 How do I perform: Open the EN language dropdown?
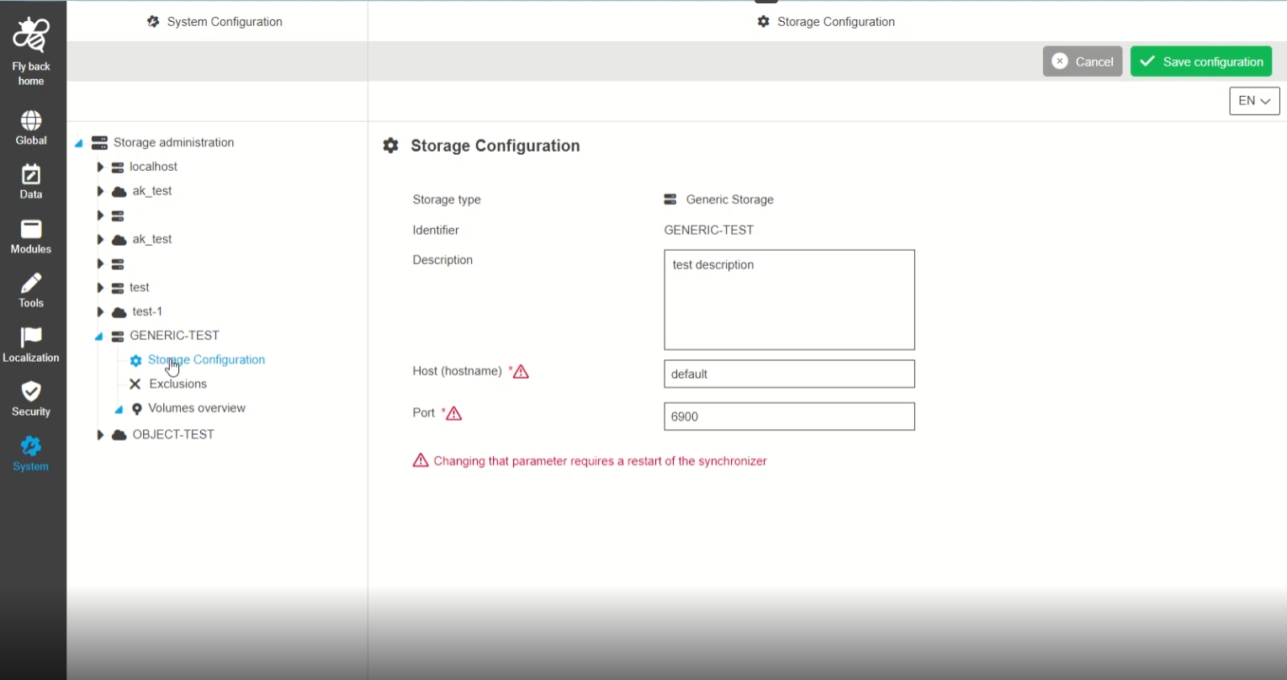pyautogui.click(x=1253, y=101)
